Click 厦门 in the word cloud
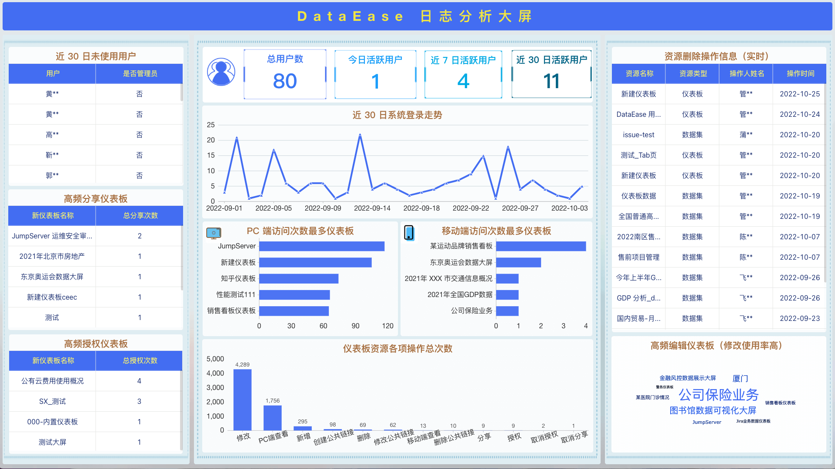The image size is (835, 469). click(x=740, y=379)
